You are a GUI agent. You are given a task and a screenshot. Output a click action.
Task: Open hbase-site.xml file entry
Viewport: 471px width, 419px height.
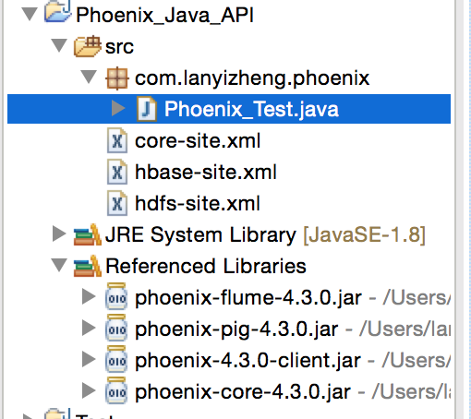pyautogui.click(x=206, y=172)
